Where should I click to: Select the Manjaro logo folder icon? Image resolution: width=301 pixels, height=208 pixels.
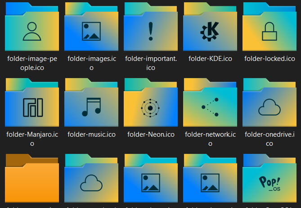click(x=31, y=104)
